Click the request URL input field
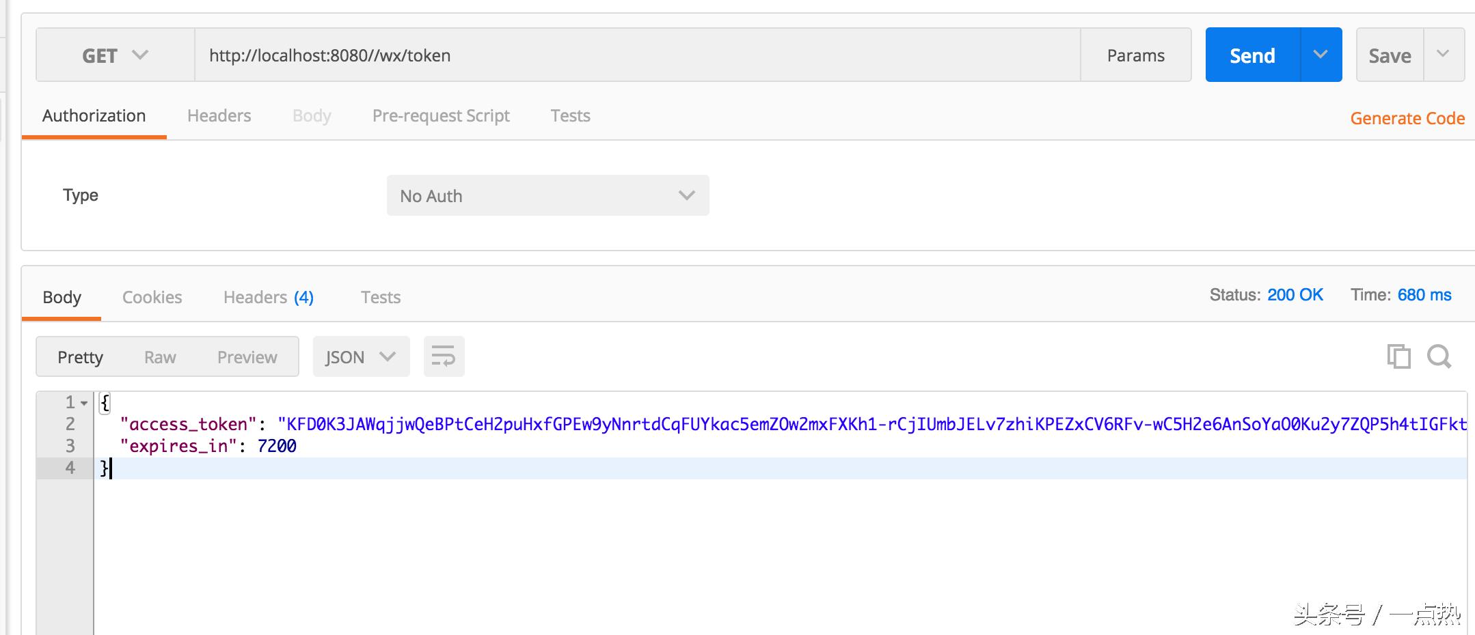Image resolution: width=1475 pixels, height=635 pixels. point(636,55)
